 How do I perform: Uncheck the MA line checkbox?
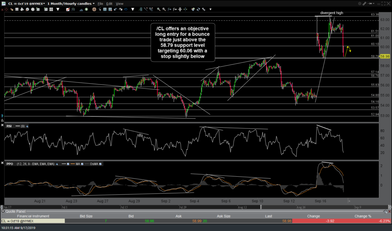tap(82, 164)
